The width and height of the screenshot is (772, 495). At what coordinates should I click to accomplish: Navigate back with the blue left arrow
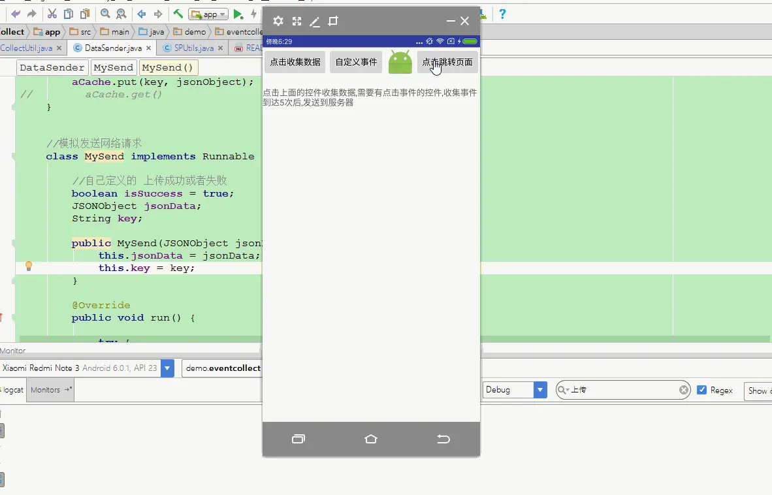click(x=142, y=14)
